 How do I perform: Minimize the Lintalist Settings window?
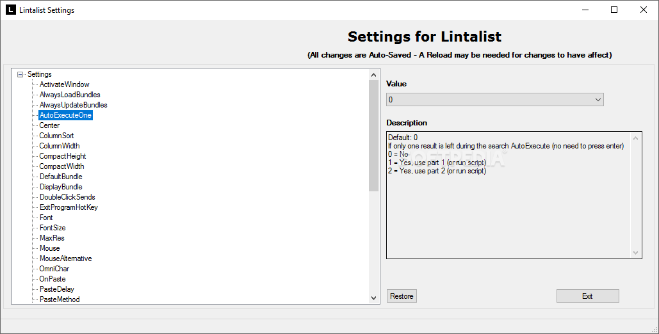[585, 10]
